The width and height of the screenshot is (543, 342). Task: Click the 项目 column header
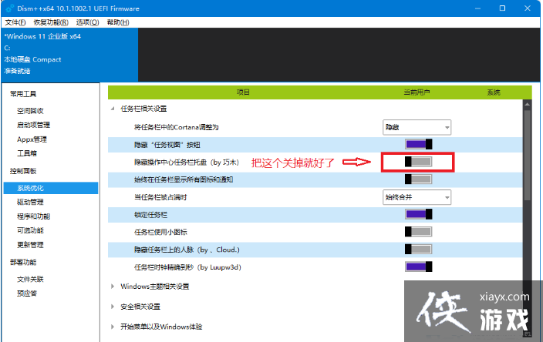243,92
